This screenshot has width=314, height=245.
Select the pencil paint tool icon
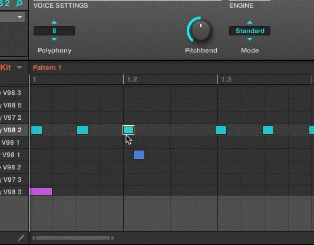21,238
